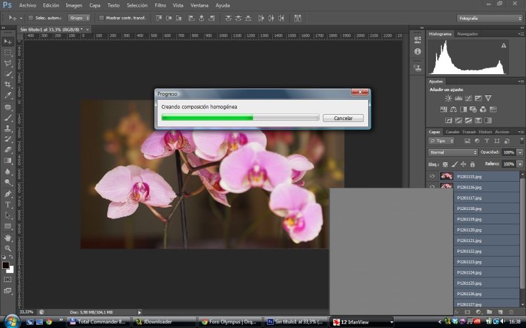Select the Pen tool
Screen dimensions: 526x328
[8, 194]
